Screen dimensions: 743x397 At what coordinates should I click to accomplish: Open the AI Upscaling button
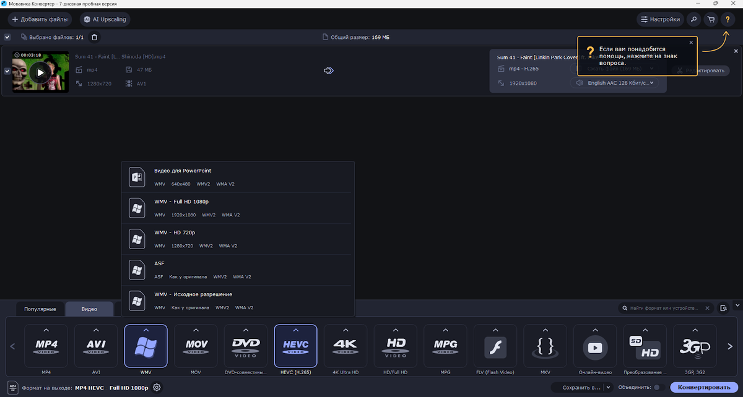105,19
